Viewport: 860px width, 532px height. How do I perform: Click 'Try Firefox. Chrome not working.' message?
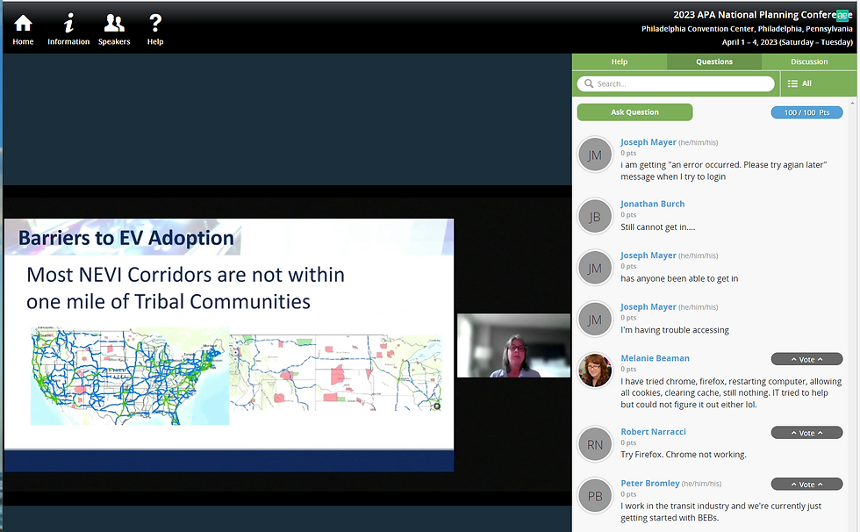(x=684, y=454)
